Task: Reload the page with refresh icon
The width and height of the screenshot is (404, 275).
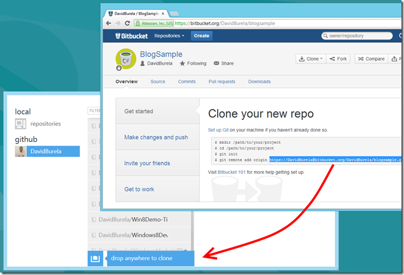Action: [127, 23]
